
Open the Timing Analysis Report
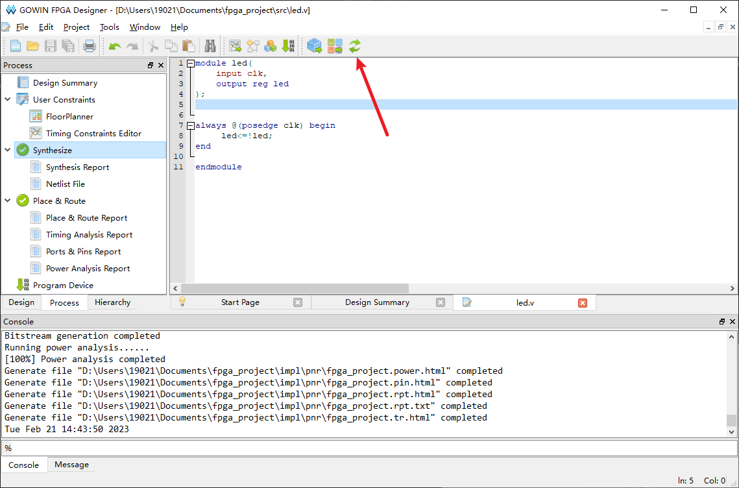[89, 235]
